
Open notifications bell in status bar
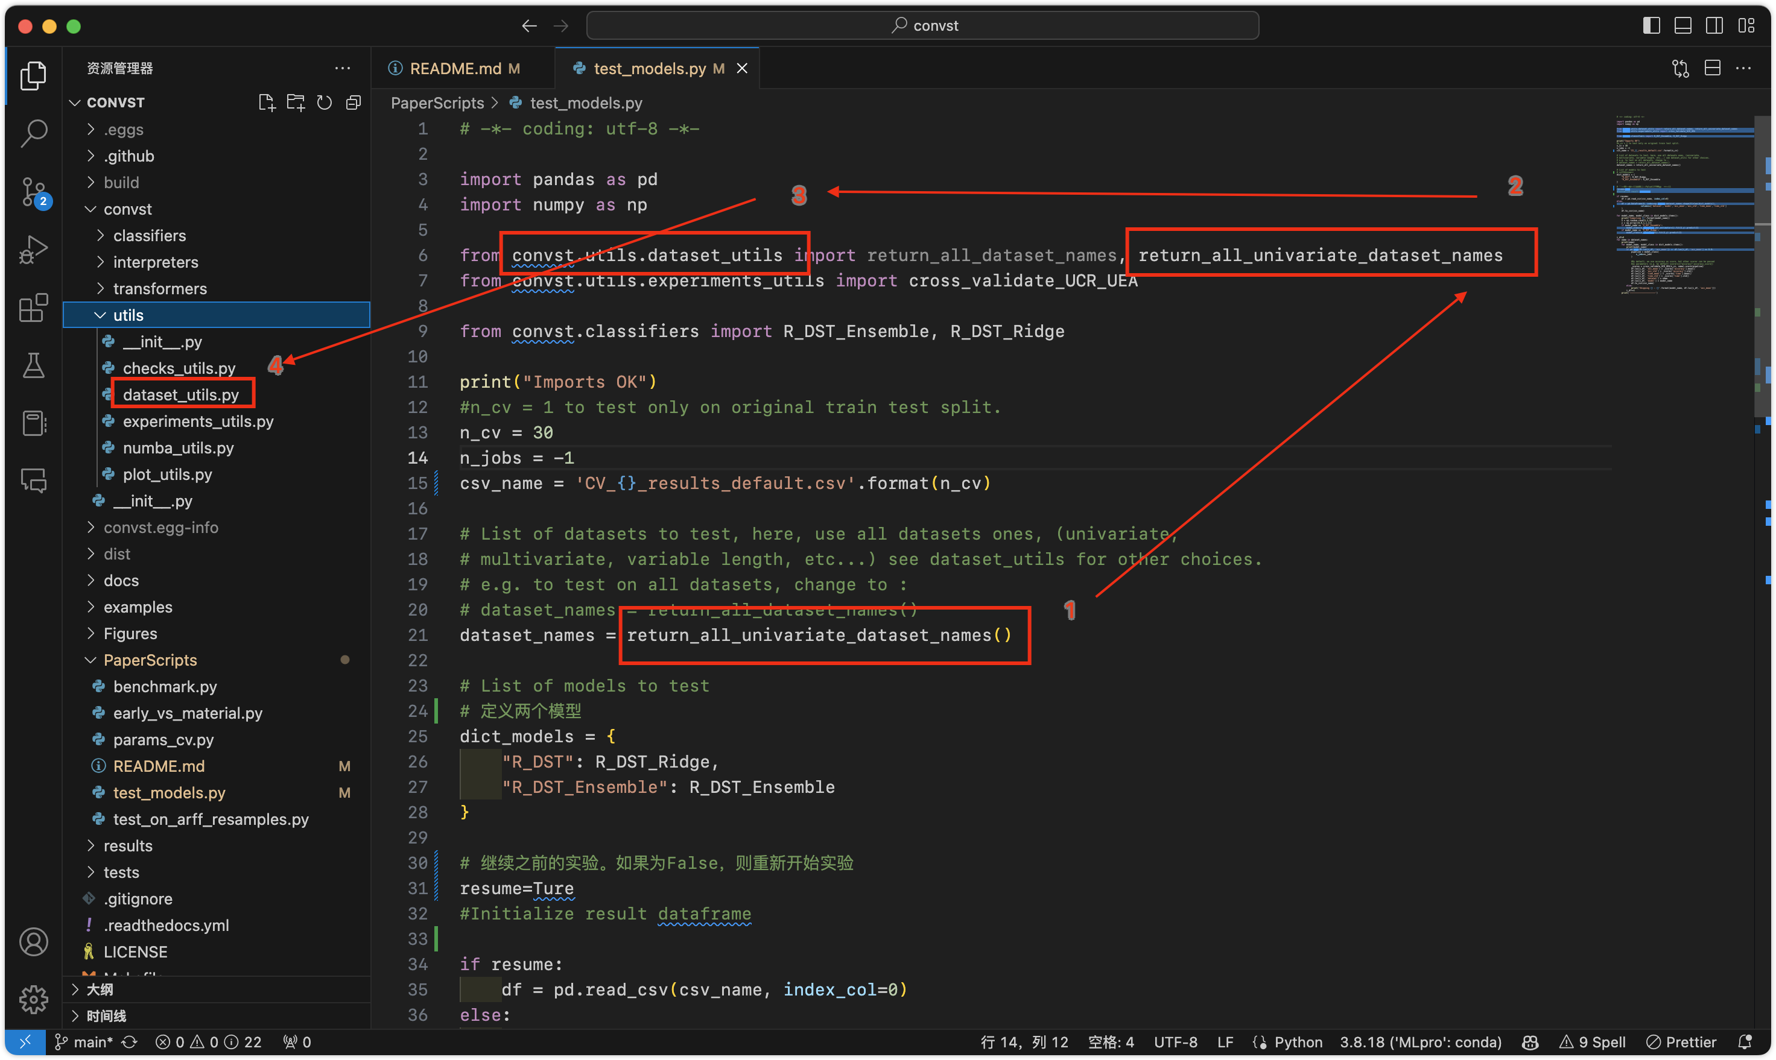pos(1745,1042)
